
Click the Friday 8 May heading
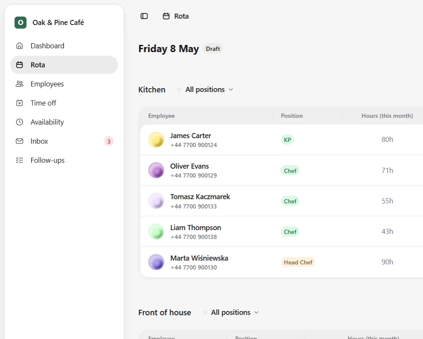pos(169,49)
